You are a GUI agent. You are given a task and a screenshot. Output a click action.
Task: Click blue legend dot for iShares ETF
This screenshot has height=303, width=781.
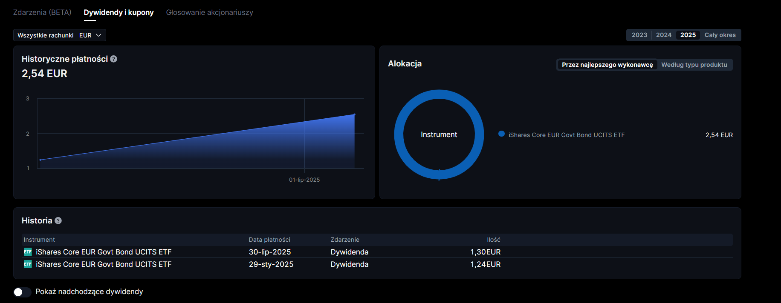pos(501,134)
